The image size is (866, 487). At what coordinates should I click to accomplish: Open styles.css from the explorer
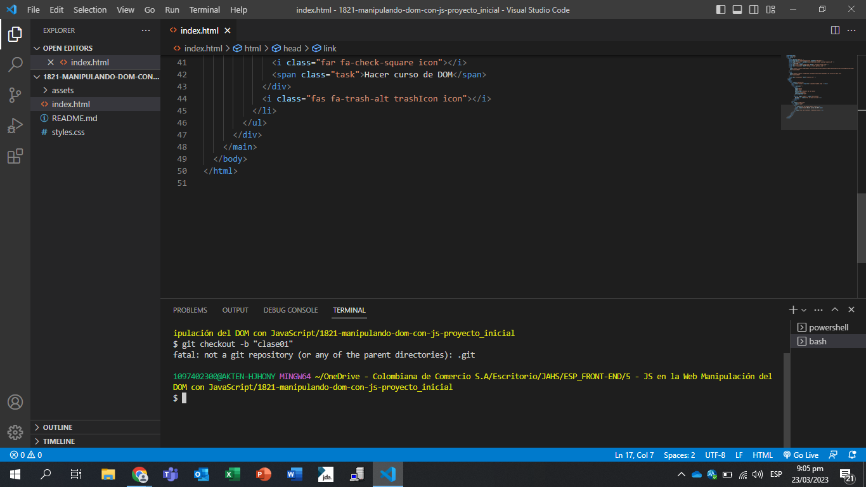95,132
